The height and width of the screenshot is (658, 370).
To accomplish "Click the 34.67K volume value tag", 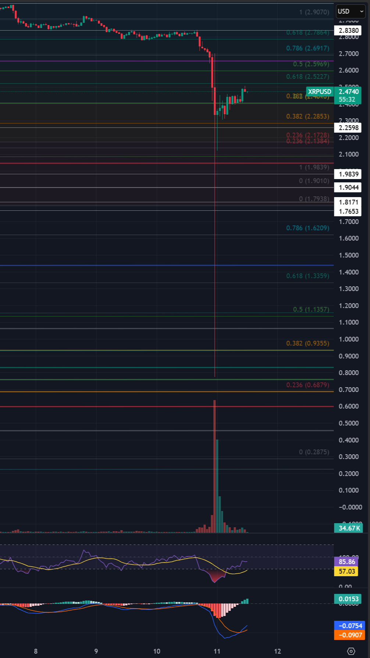I will point(348,528).
